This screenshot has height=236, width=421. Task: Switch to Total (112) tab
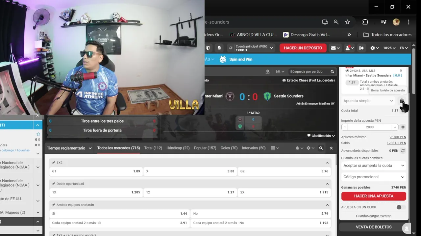tap(153, 148)
